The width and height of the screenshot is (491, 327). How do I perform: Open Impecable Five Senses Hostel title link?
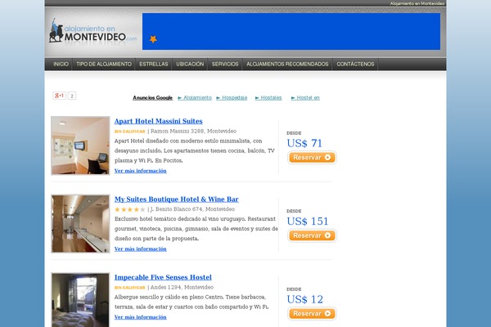[163, 277]
